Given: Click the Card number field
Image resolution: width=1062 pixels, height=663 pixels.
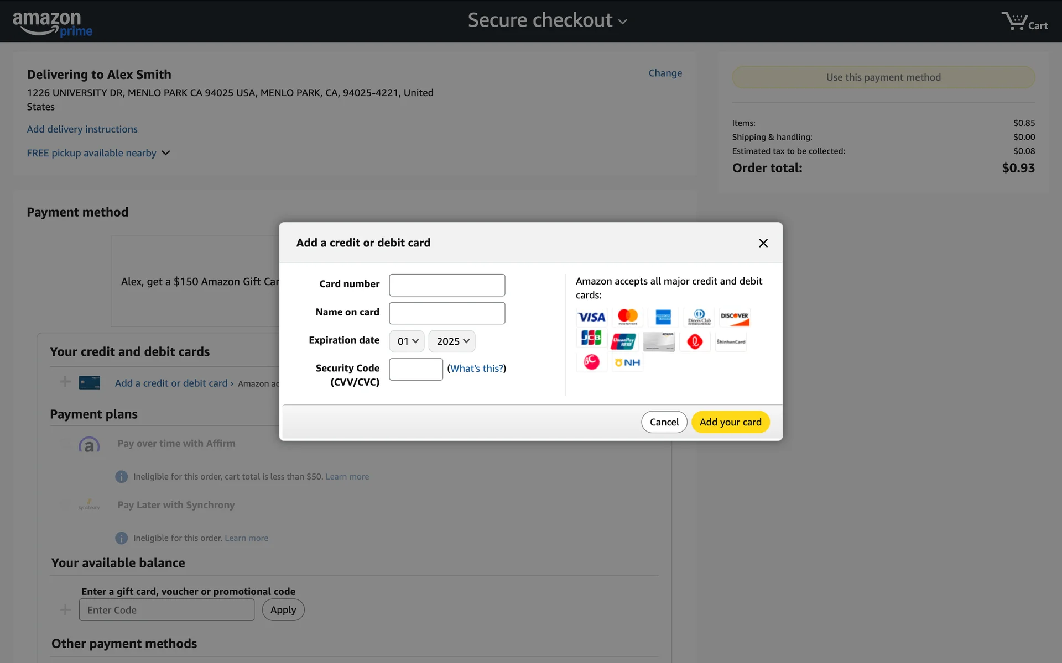Looking at the screenshot, I should pyautogui.click(x=447, y=285).
